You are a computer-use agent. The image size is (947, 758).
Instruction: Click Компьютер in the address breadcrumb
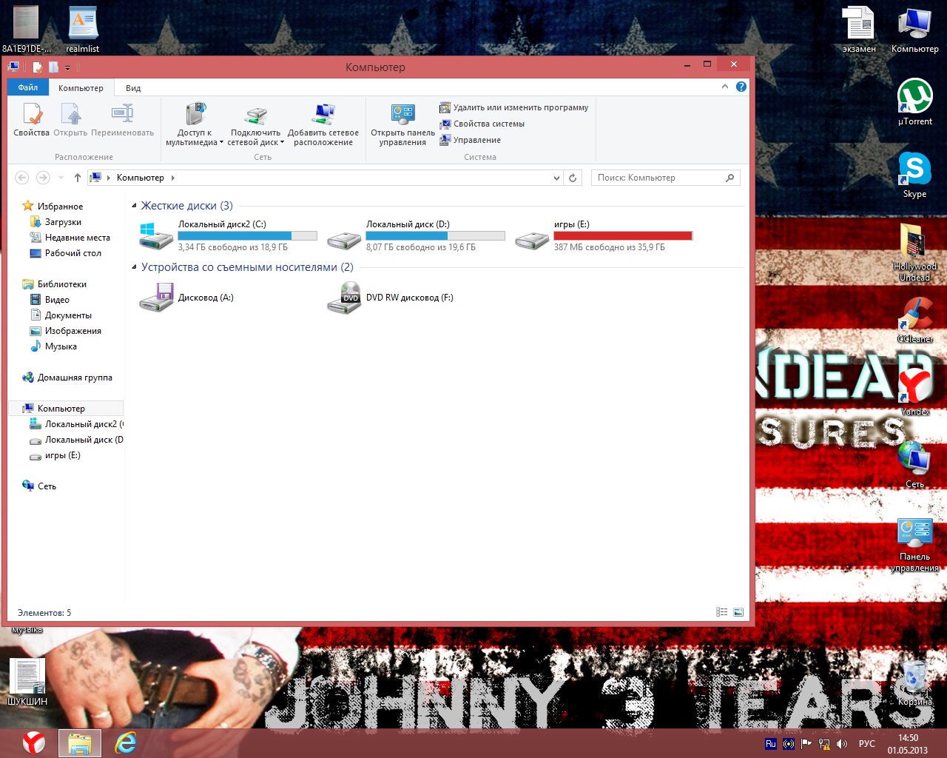click(x=140, y=178)
